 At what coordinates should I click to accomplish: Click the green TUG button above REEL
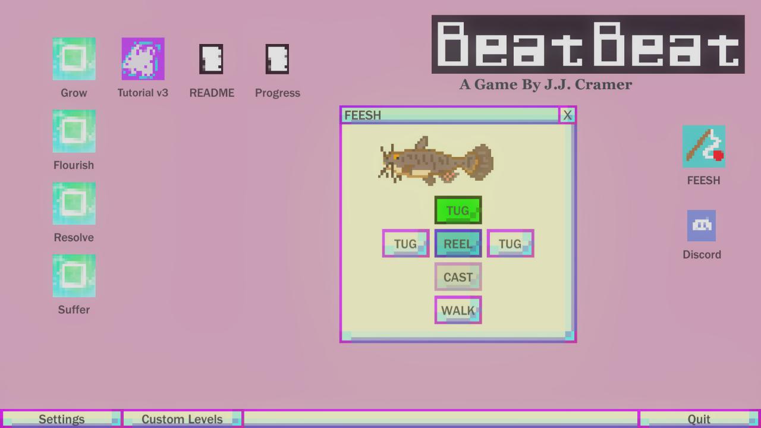(458, 210)
